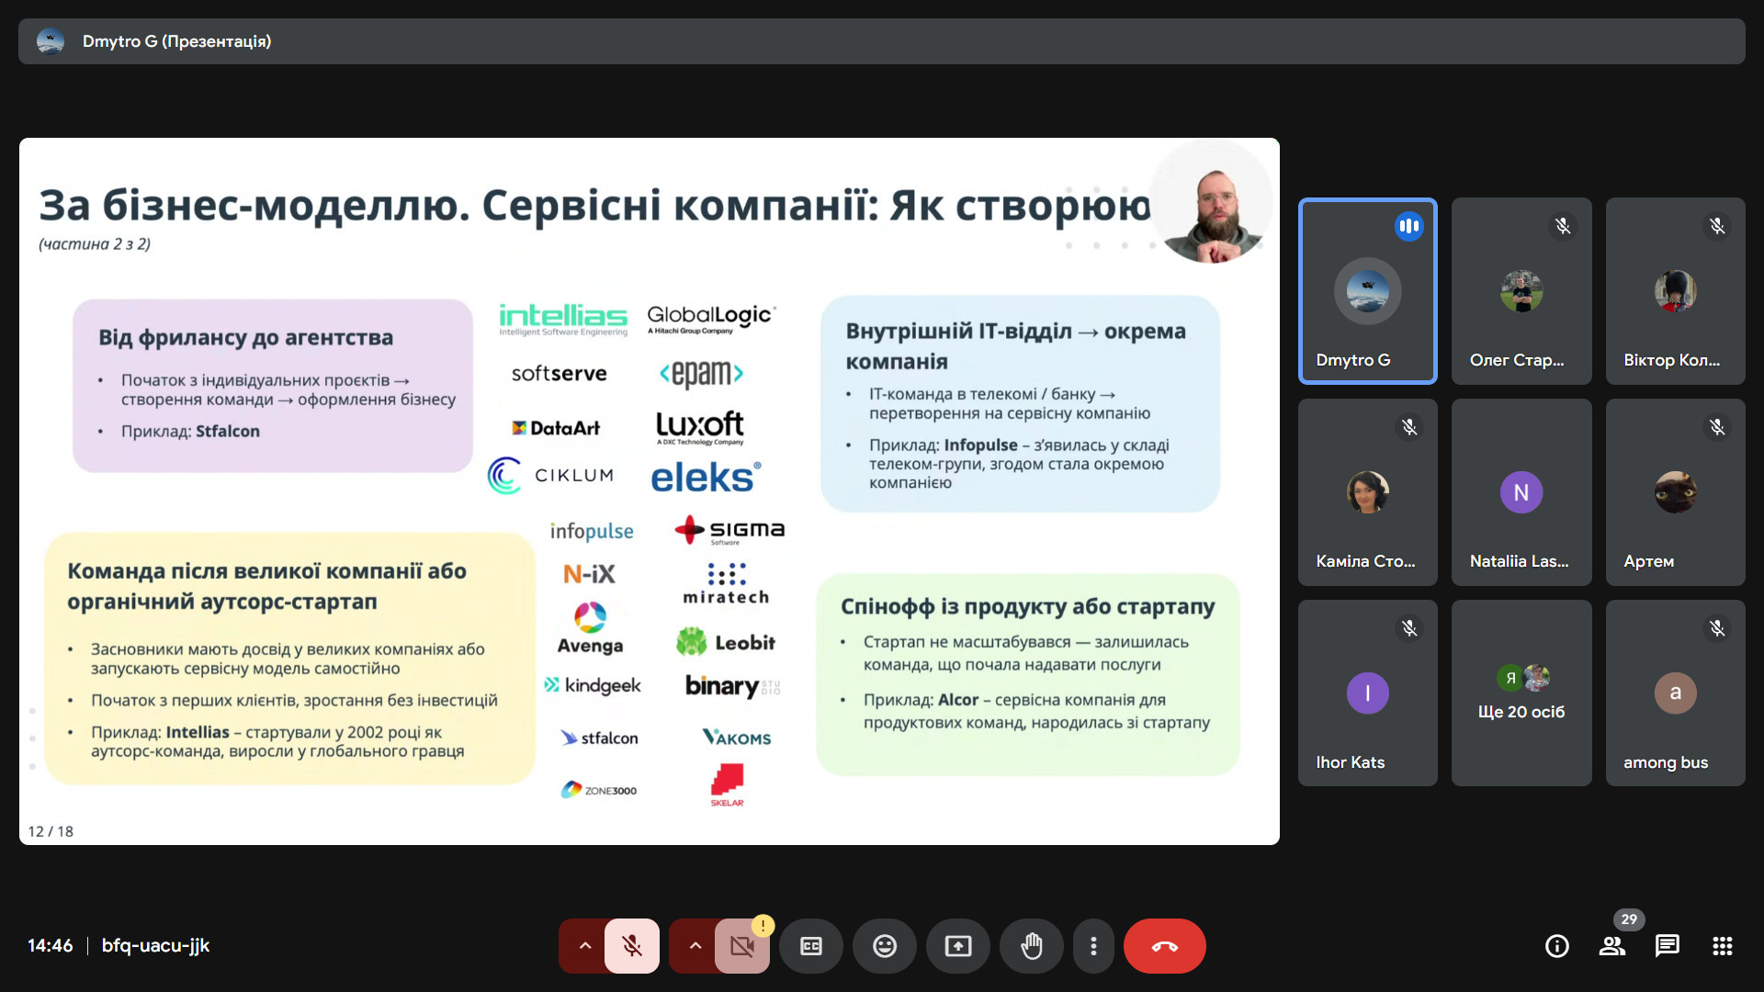Click muted mic icon on Ihor Kats tile
Image resolution: width=1764 pixels, height=992 pixels.
pos(1409,628)
